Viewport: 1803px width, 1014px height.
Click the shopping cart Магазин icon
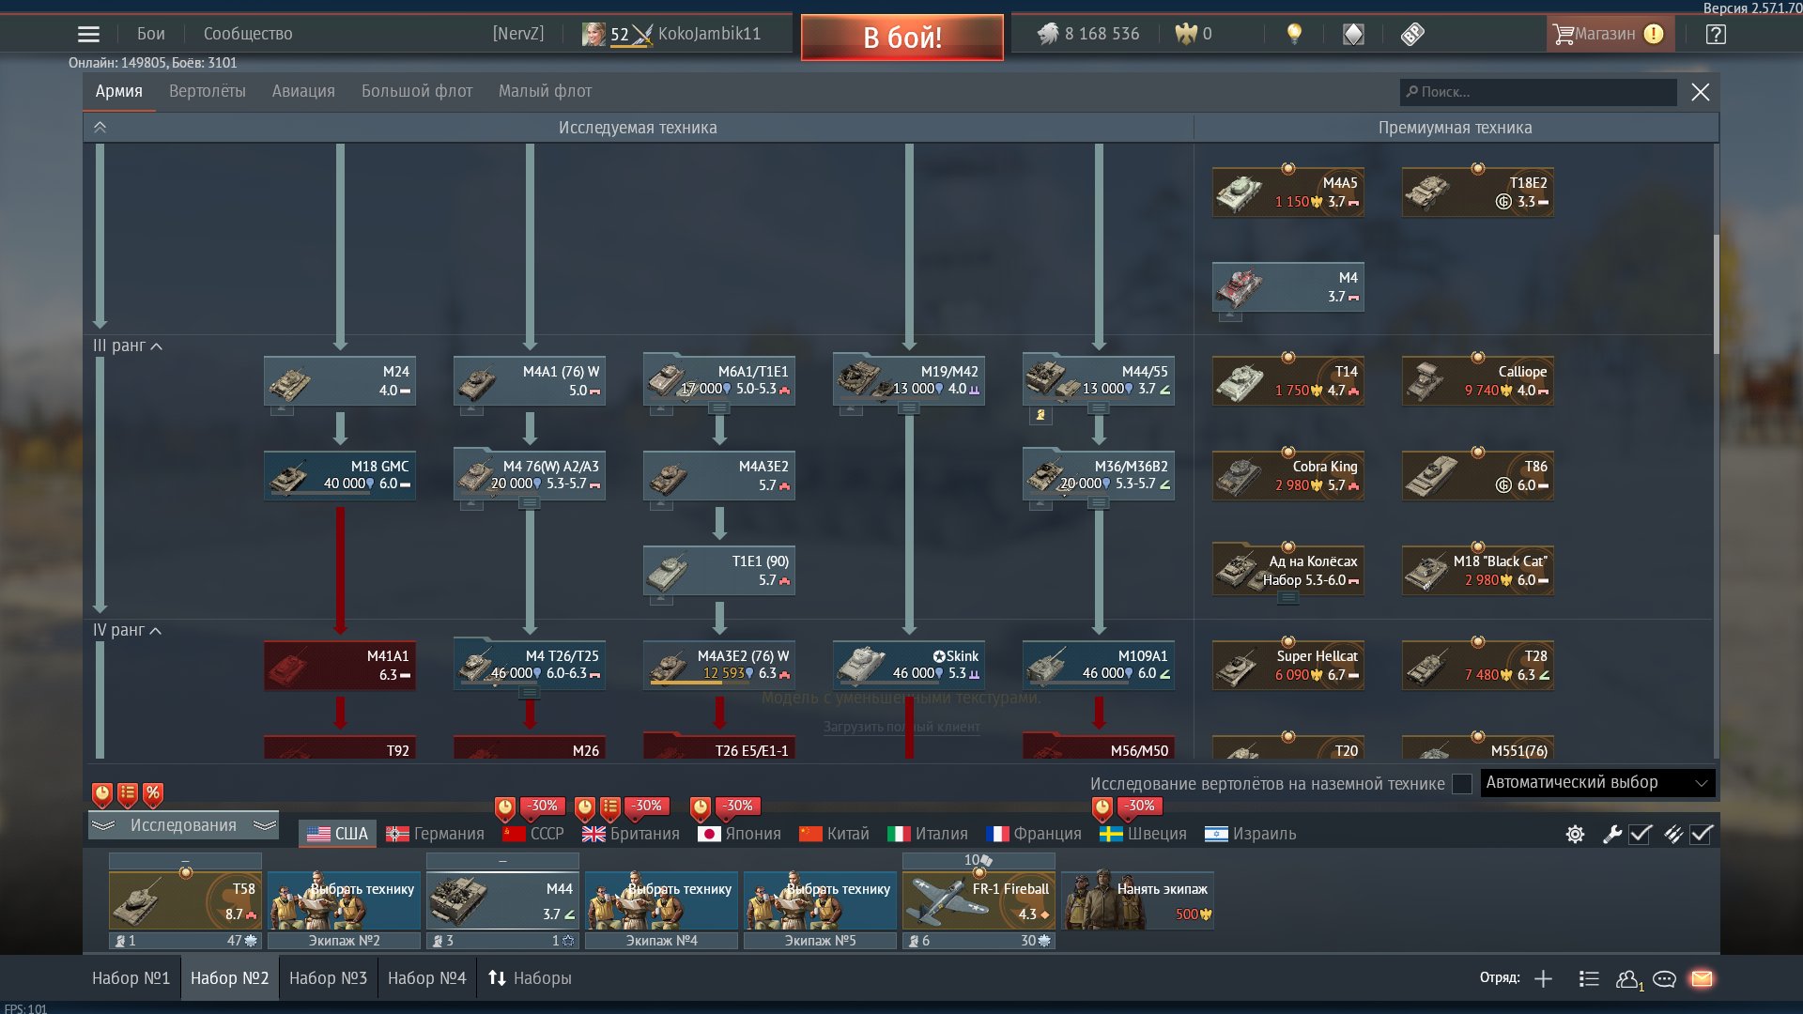(x=1563, y=35)
